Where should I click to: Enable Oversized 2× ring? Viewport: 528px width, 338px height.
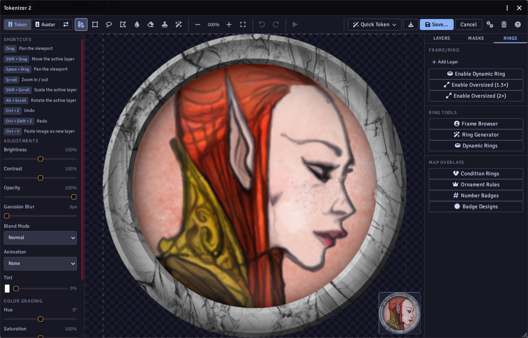[x=476, y=96]
